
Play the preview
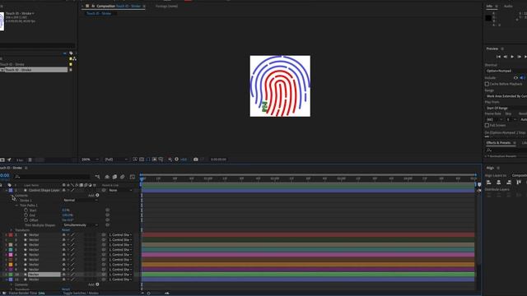[512, 57]
